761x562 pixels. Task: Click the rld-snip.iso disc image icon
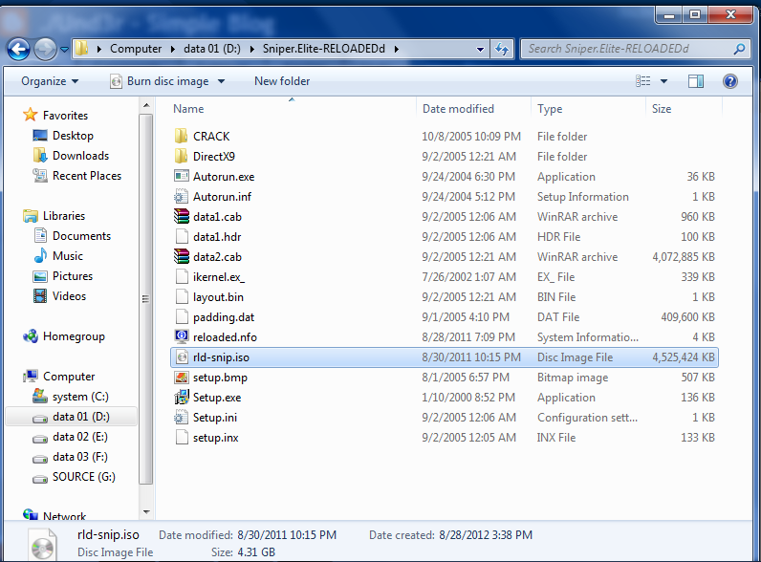(181, 357)
